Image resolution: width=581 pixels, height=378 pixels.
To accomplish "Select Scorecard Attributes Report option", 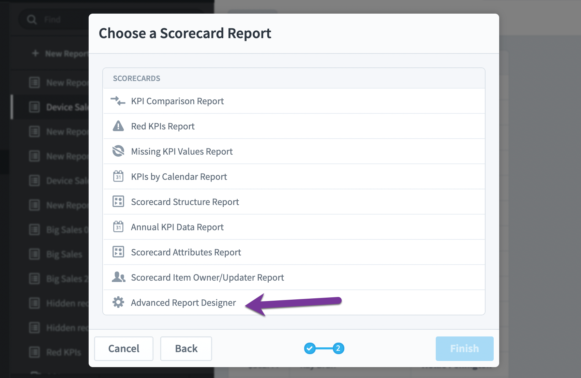I will [x=294, y=252].
